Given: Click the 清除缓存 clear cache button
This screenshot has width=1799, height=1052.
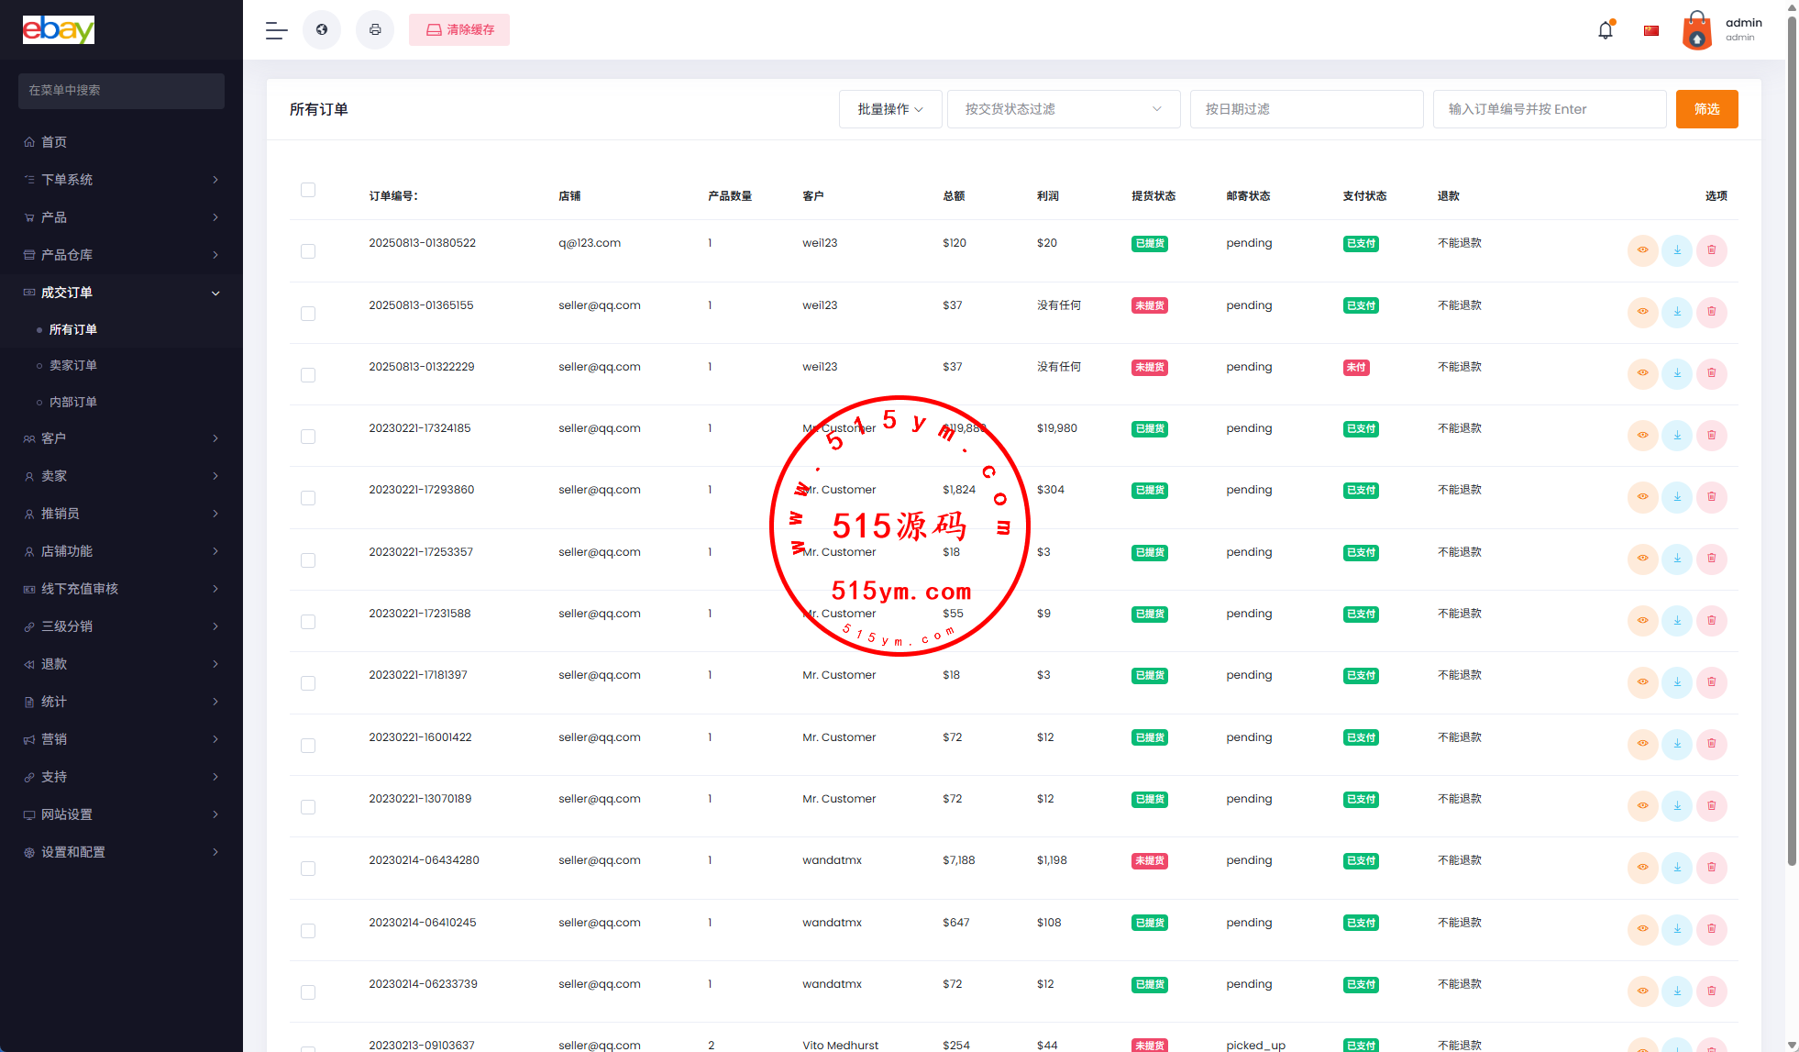Looking at the screenshot, I should click(x=459, y=30).
